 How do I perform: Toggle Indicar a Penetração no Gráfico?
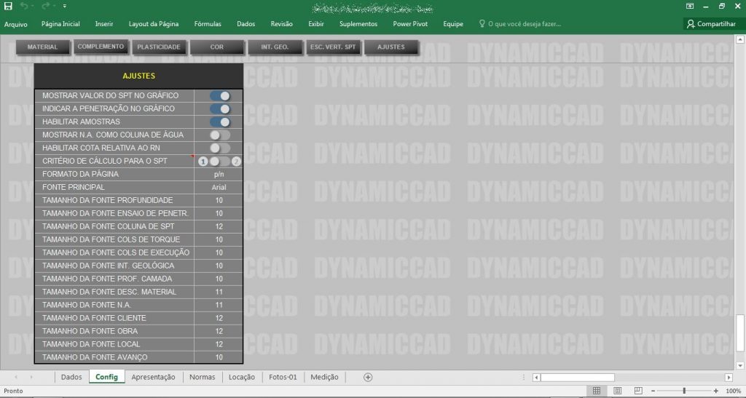click(x=220, y=108)
